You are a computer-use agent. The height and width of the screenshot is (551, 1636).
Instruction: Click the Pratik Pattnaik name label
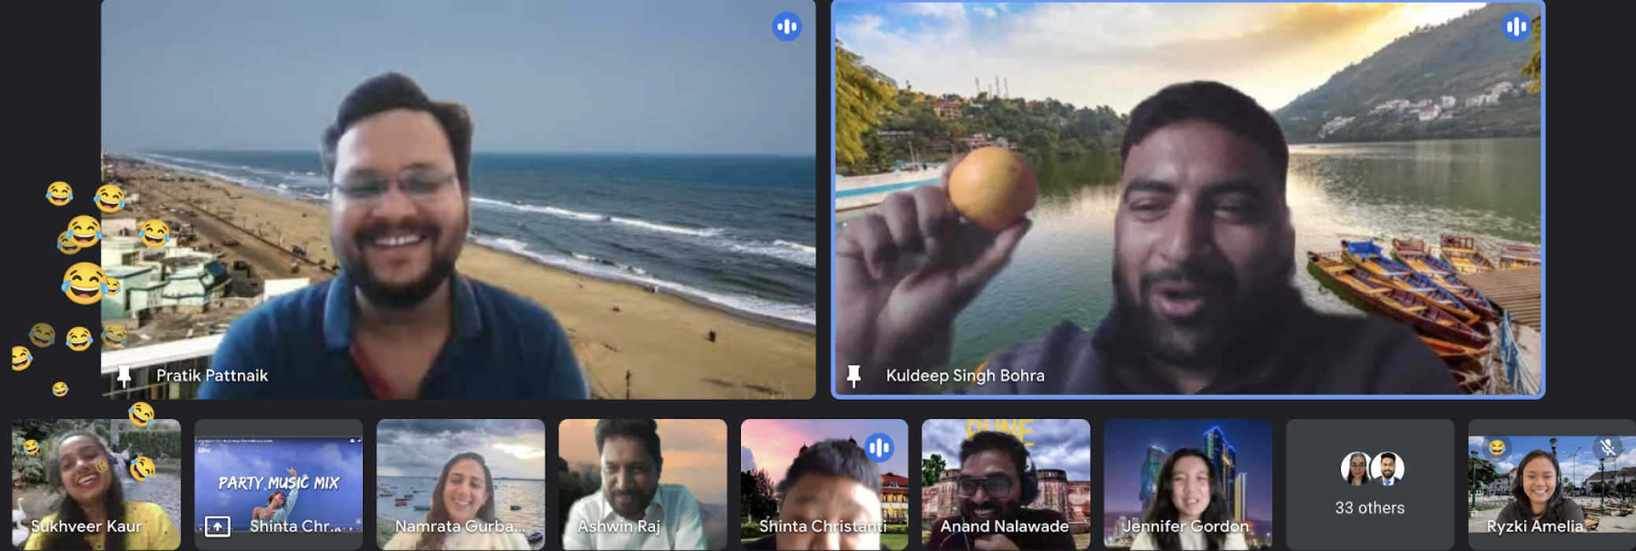[212, 376]
